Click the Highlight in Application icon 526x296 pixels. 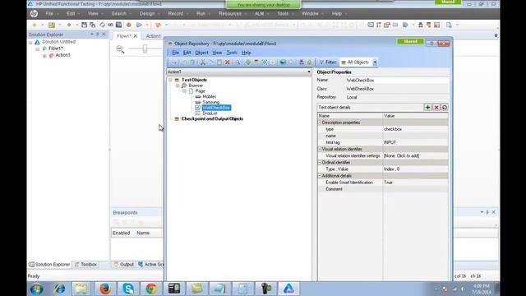click(283, 62)
